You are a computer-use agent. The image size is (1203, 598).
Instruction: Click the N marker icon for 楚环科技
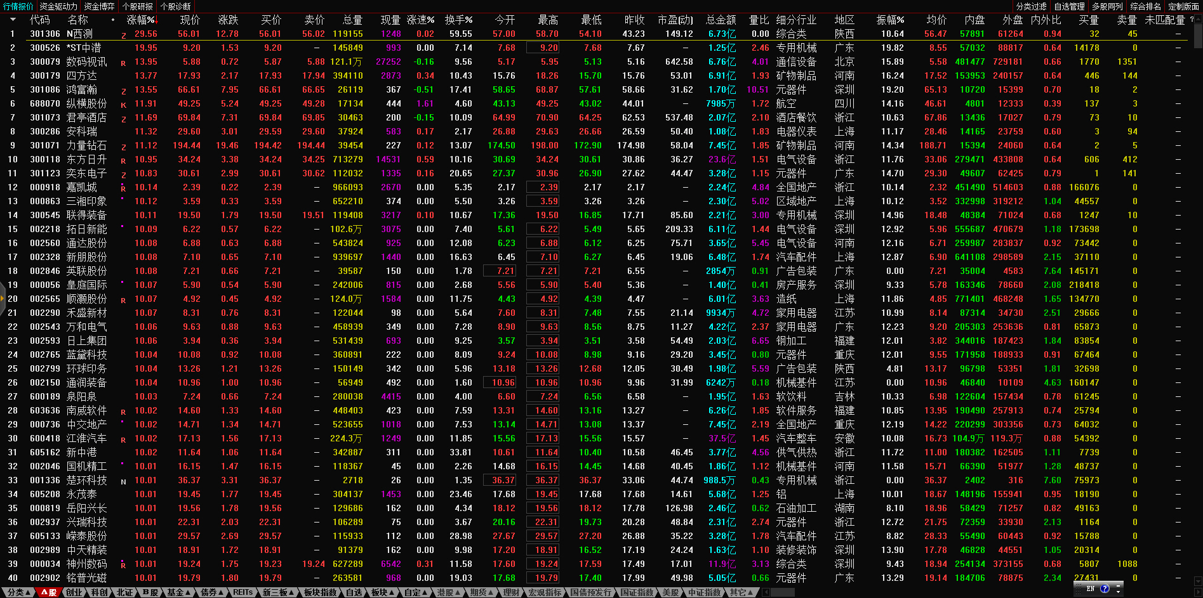(x=123, y=481)
